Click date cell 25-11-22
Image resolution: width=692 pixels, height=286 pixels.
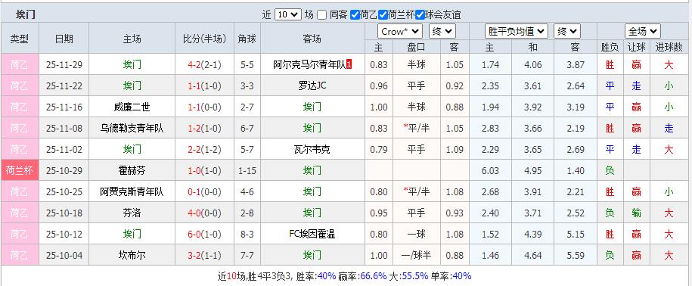[64, 86]
